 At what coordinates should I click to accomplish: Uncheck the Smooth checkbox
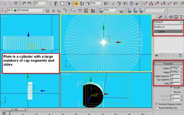(171, 87)
